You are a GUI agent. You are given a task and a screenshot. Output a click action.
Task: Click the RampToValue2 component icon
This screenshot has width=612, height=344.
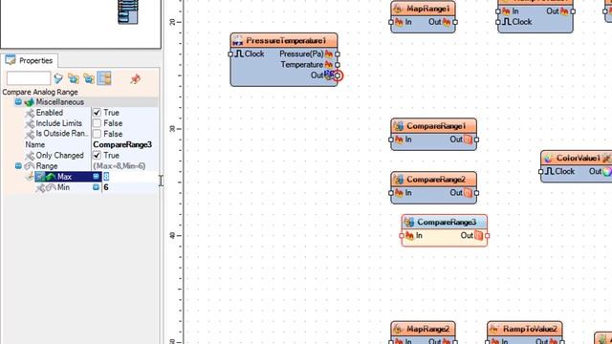(494, 329)
